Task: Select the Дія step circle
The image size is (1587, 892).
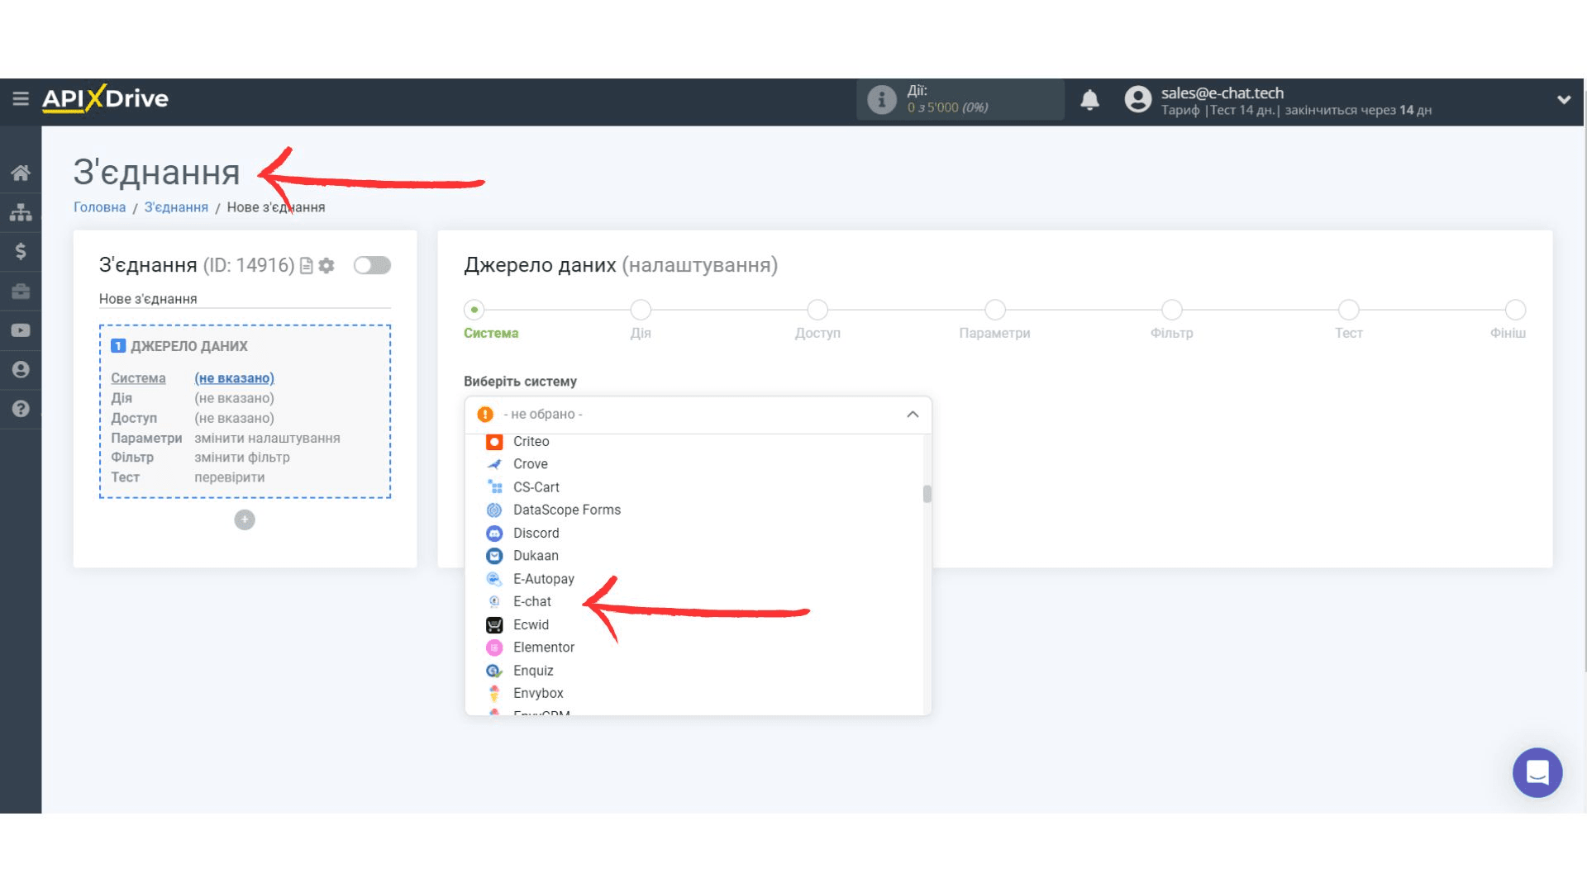Action: (x=641, y=310)
